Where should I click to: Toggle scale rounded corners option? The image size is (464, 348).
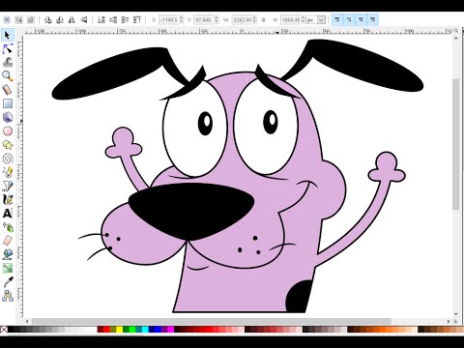(349, 20)
